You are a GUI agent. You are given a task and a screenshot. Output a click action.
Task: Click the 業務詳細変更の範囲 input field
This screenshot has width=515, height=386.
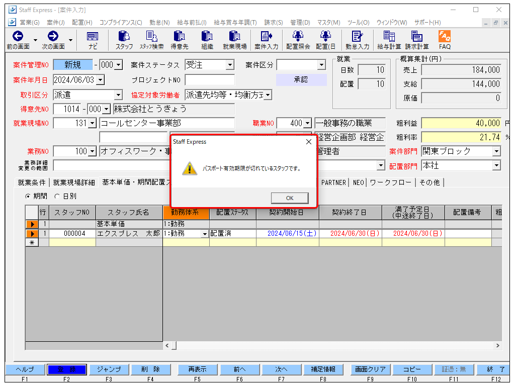[112, 165]
